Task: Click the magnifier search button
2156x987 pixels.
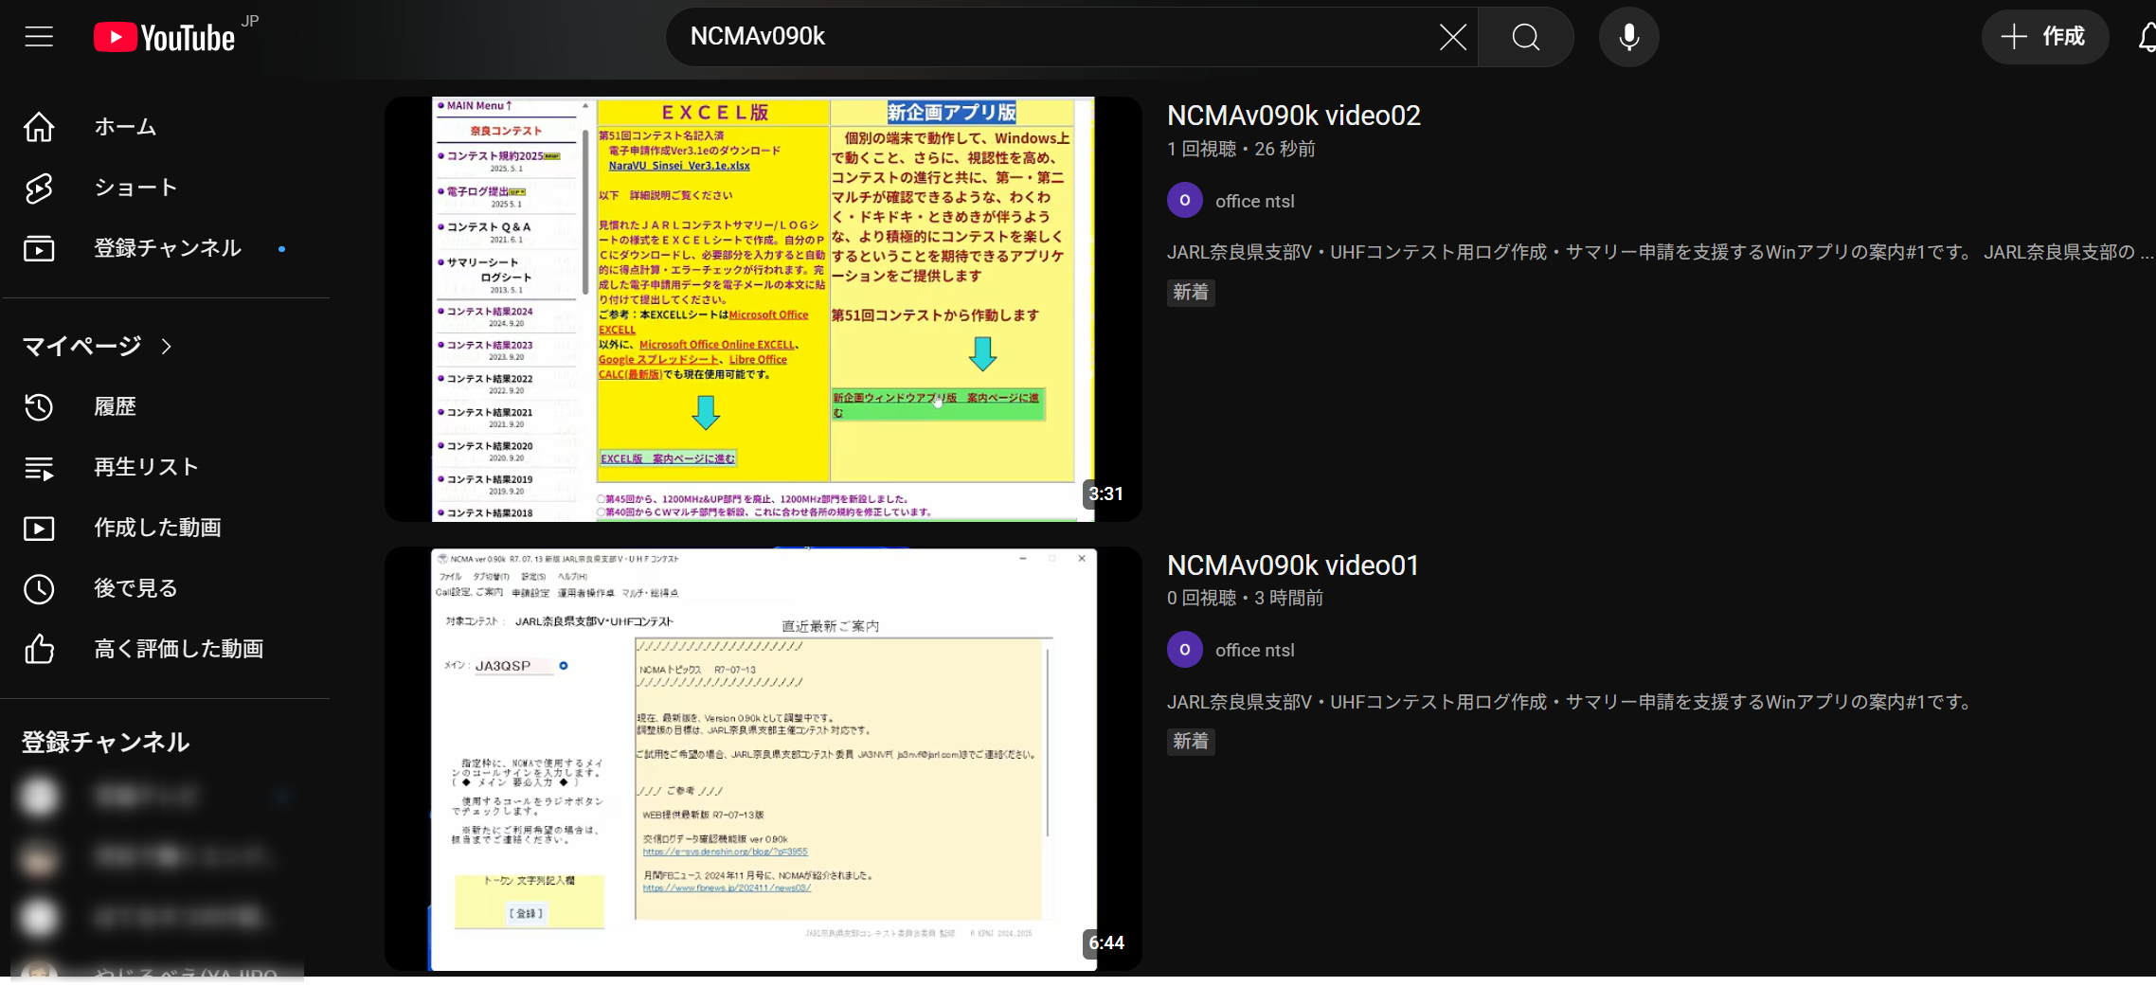Action: 1525,37
